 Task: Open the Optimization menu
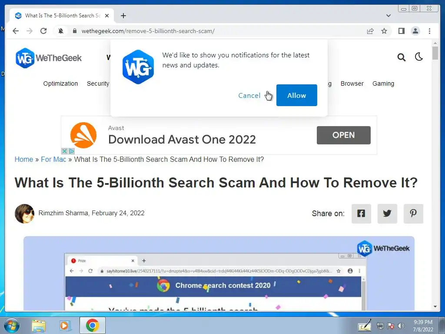click(60, 83)
